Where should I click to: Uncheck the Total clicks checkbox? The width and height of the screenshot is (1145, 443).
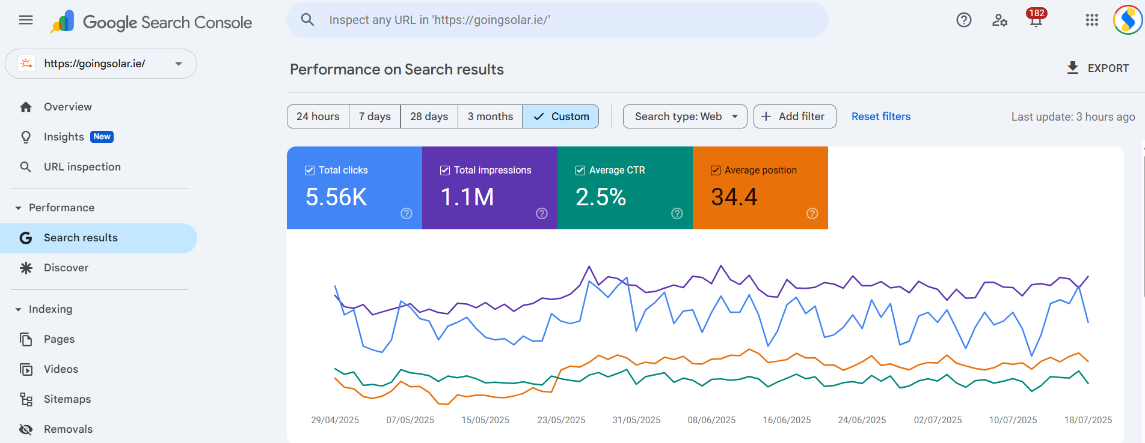click(310, 170)
